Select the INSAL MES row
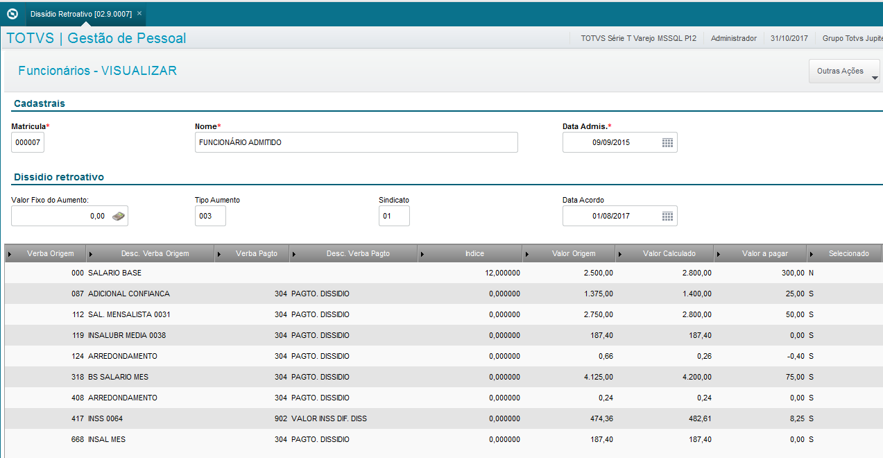 coord(443,439)
